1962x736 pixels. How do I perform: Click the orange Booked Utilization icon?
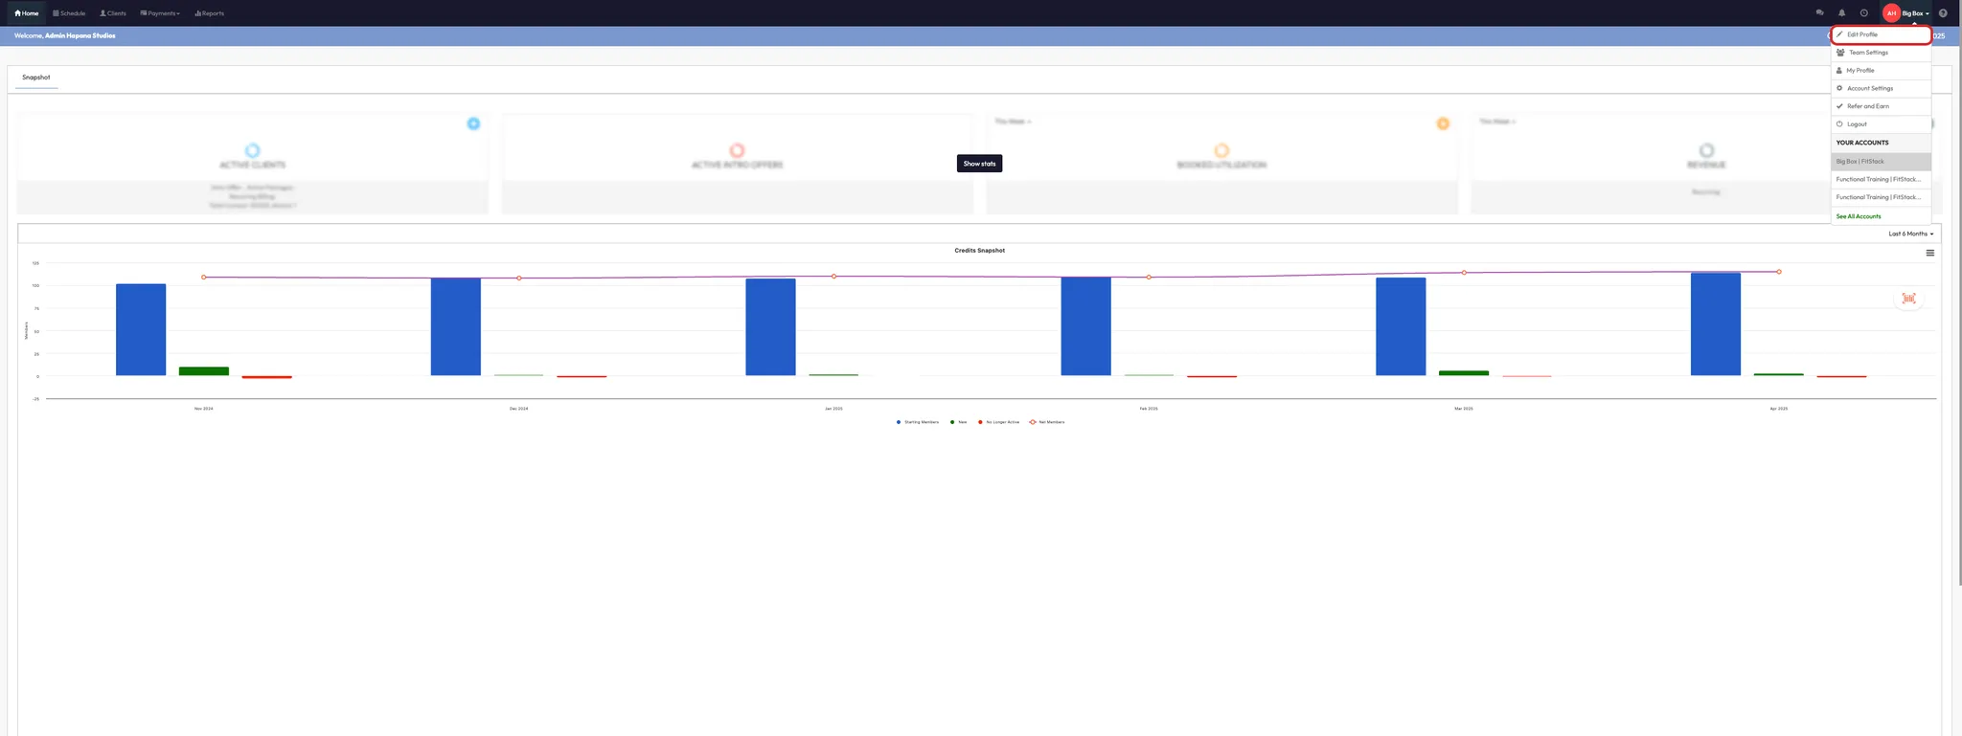click(1443, 123)
